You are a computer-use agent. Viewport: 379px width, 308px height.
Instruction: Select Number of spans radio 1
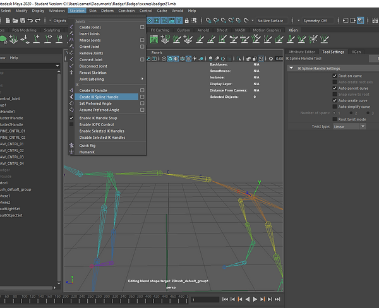click(x=334, y=113)
